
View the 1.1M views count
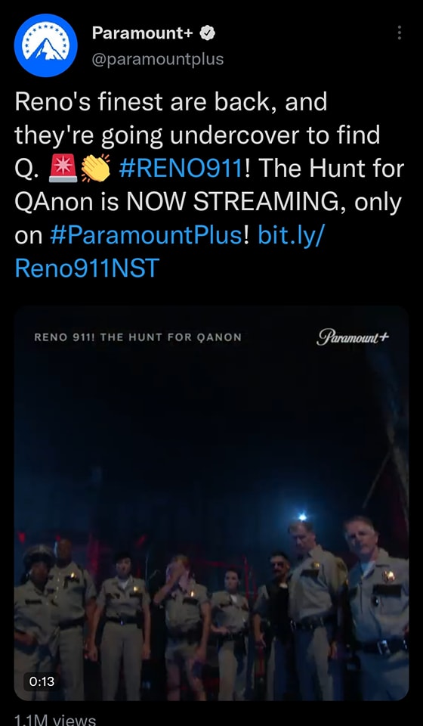[x=55, y=719]
